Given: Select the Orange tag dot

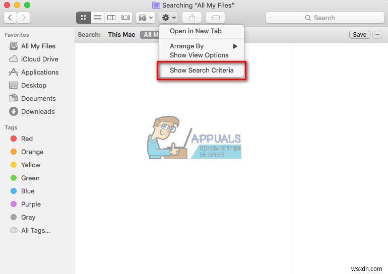Looking at the screenshot, I should pos(14,152).
